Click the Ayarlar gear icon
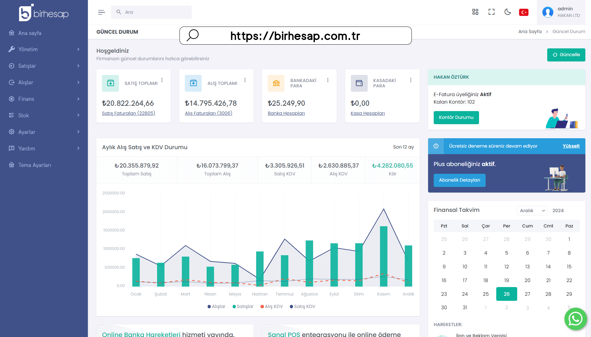The width and height of the screenshot is (591, 337). coord(12,132)
